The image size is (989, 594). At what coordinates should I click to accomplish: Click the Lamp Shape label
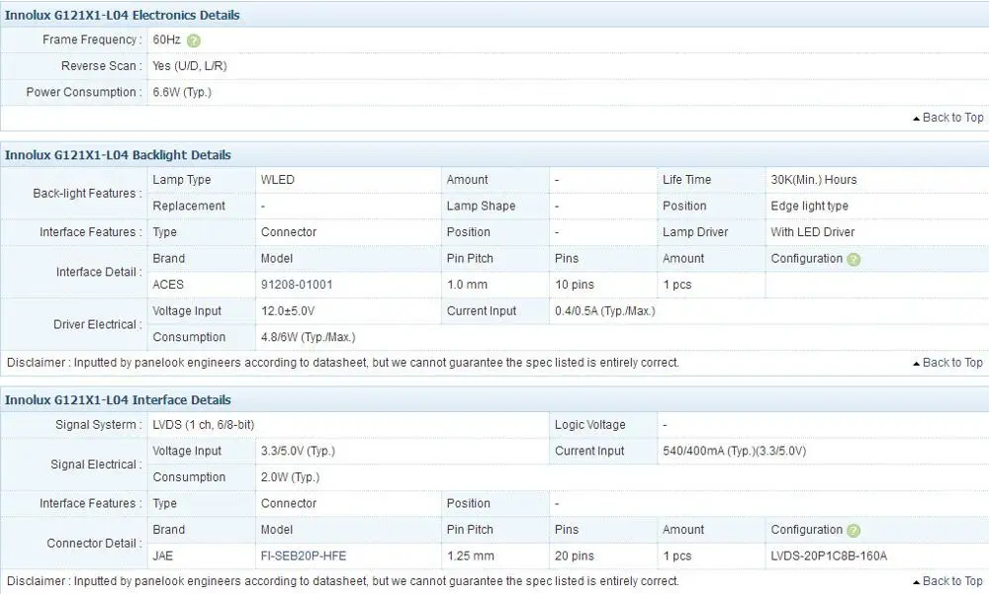coord(481,207)
